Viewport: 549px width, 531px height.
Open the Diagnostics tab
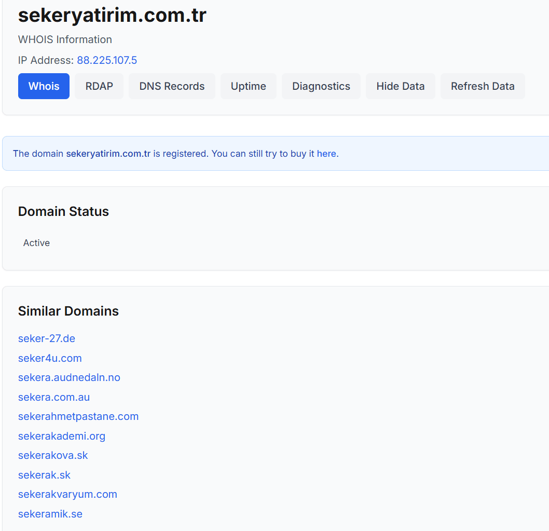coord(321,86)
